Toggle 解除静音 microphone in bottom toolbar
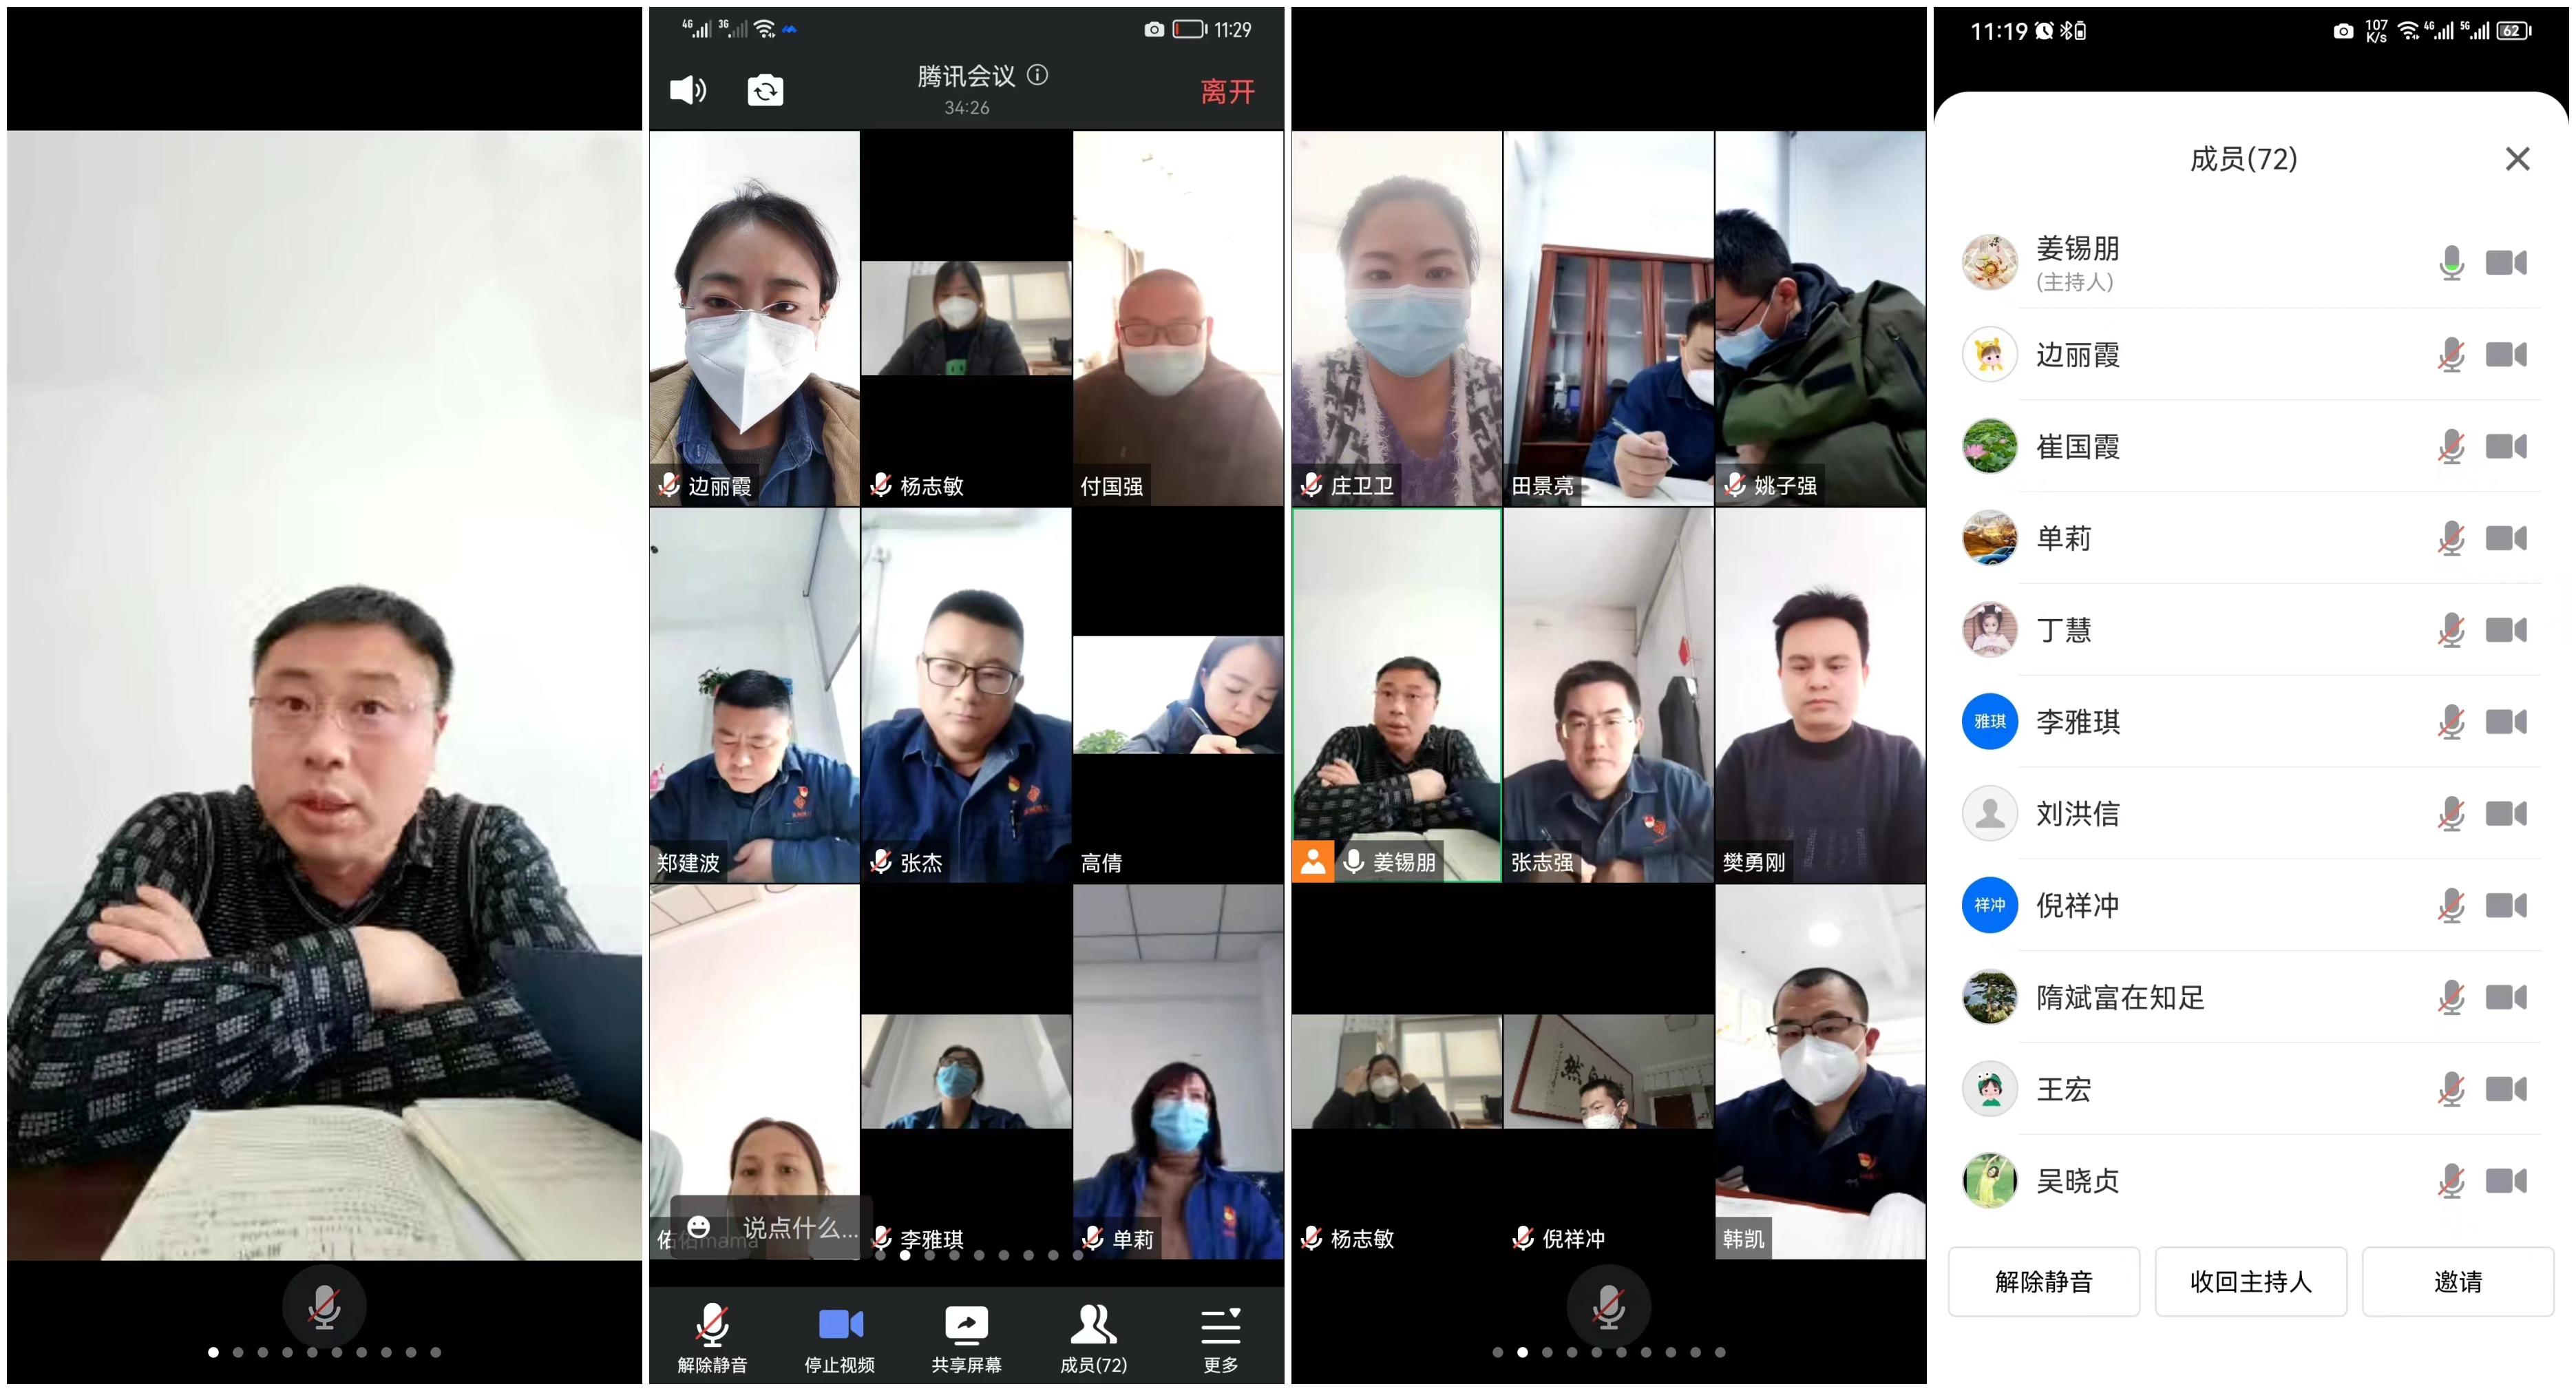 712,1325
